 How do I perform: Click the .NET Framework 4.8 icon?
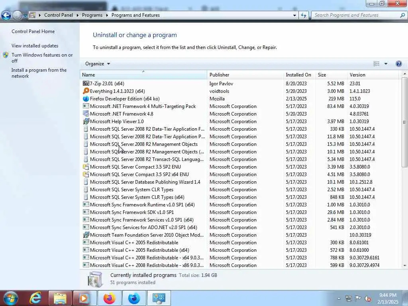click(86, 114)
